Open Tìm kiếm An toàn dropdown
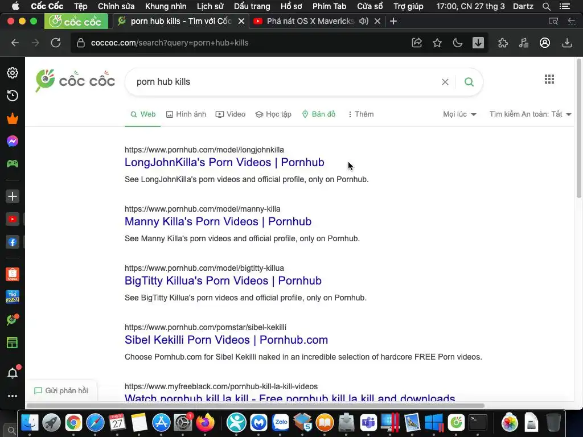The height and width of the screenshot is (437, 583). pyautogui.click(x=530, y=114)
